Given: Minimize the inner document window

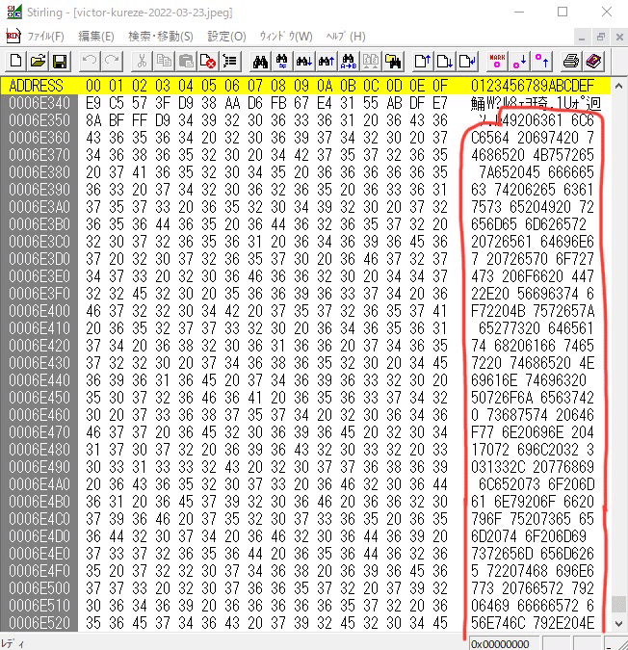Looking at the screenshot, I should pyautogui.click(x=582, y=38).
